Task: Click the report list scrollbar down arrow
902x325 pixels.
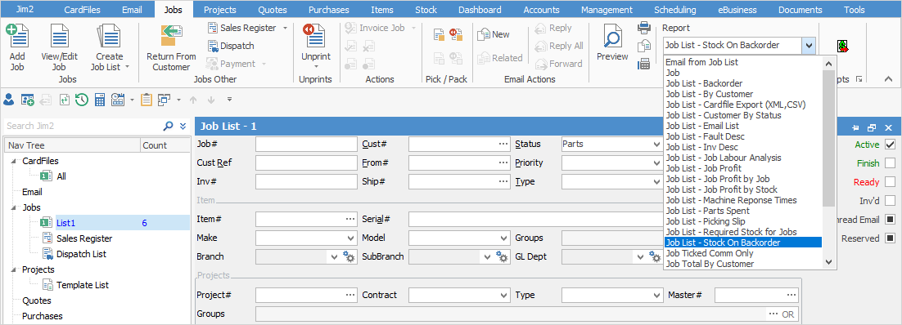Action: coord(828,262)
